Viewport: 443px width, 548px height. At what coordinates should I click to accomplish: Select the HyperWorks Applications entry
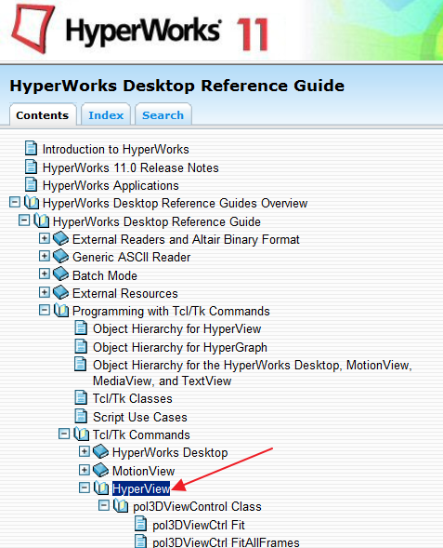pyautogui.click(x=111, y=185)
